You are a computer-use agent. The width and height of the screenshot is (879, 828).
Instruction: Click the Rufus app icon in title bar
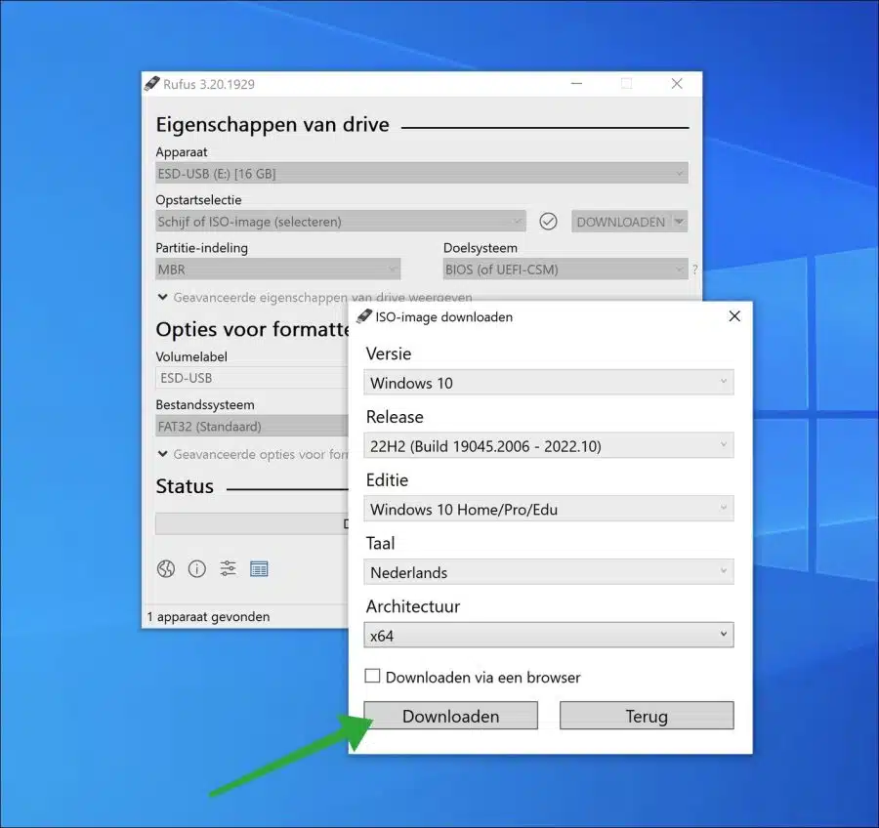pyautogui.click(x=152, y=84)
